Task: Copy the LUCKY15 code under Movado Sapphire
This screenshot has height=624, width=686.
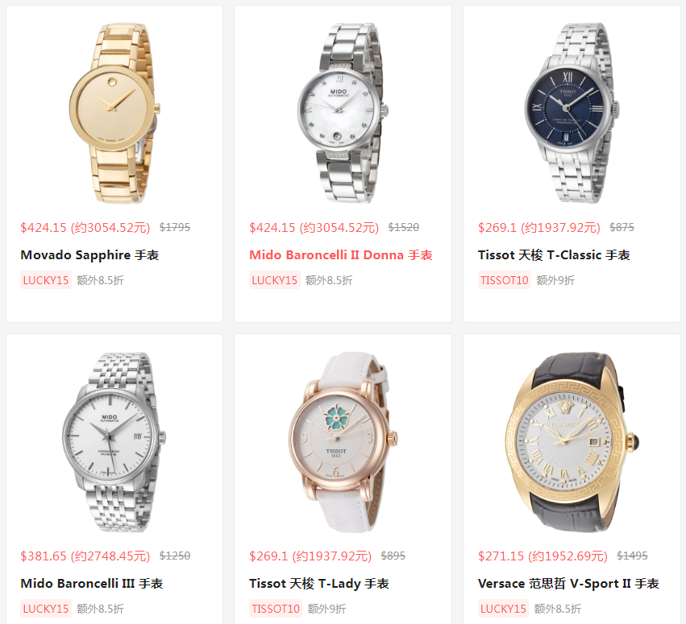Action: coord(46,280)
